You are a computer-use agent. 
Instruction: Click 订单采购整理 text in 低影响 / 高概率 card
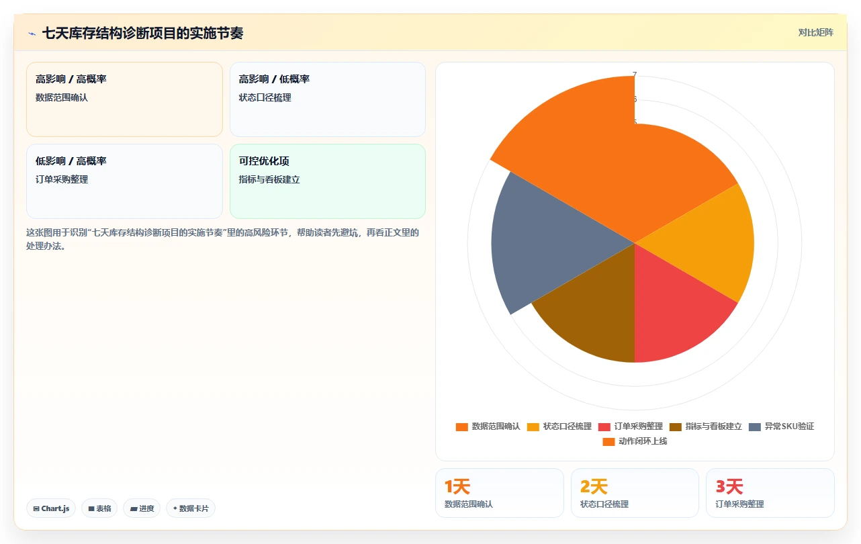pos(62,179)
